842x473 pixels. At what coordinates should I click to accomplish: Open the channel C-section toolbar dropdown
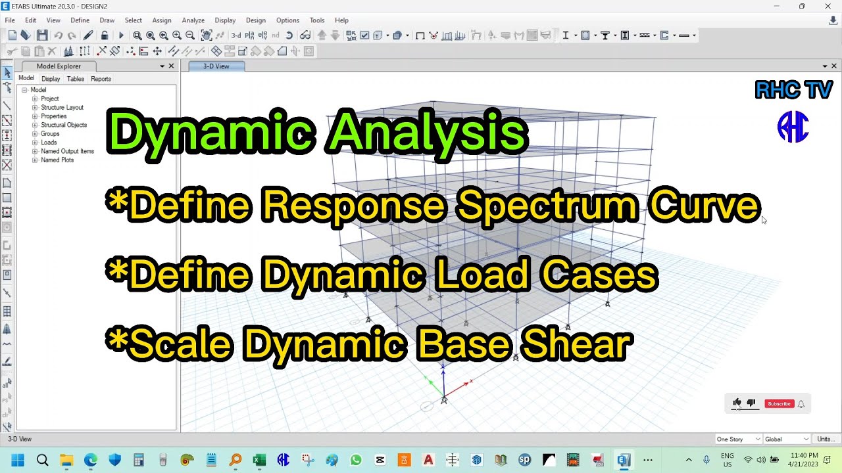674,35
